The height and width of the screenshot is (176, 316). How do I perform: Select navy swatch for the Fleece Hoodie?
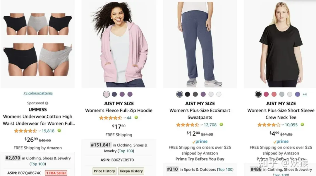114,94
